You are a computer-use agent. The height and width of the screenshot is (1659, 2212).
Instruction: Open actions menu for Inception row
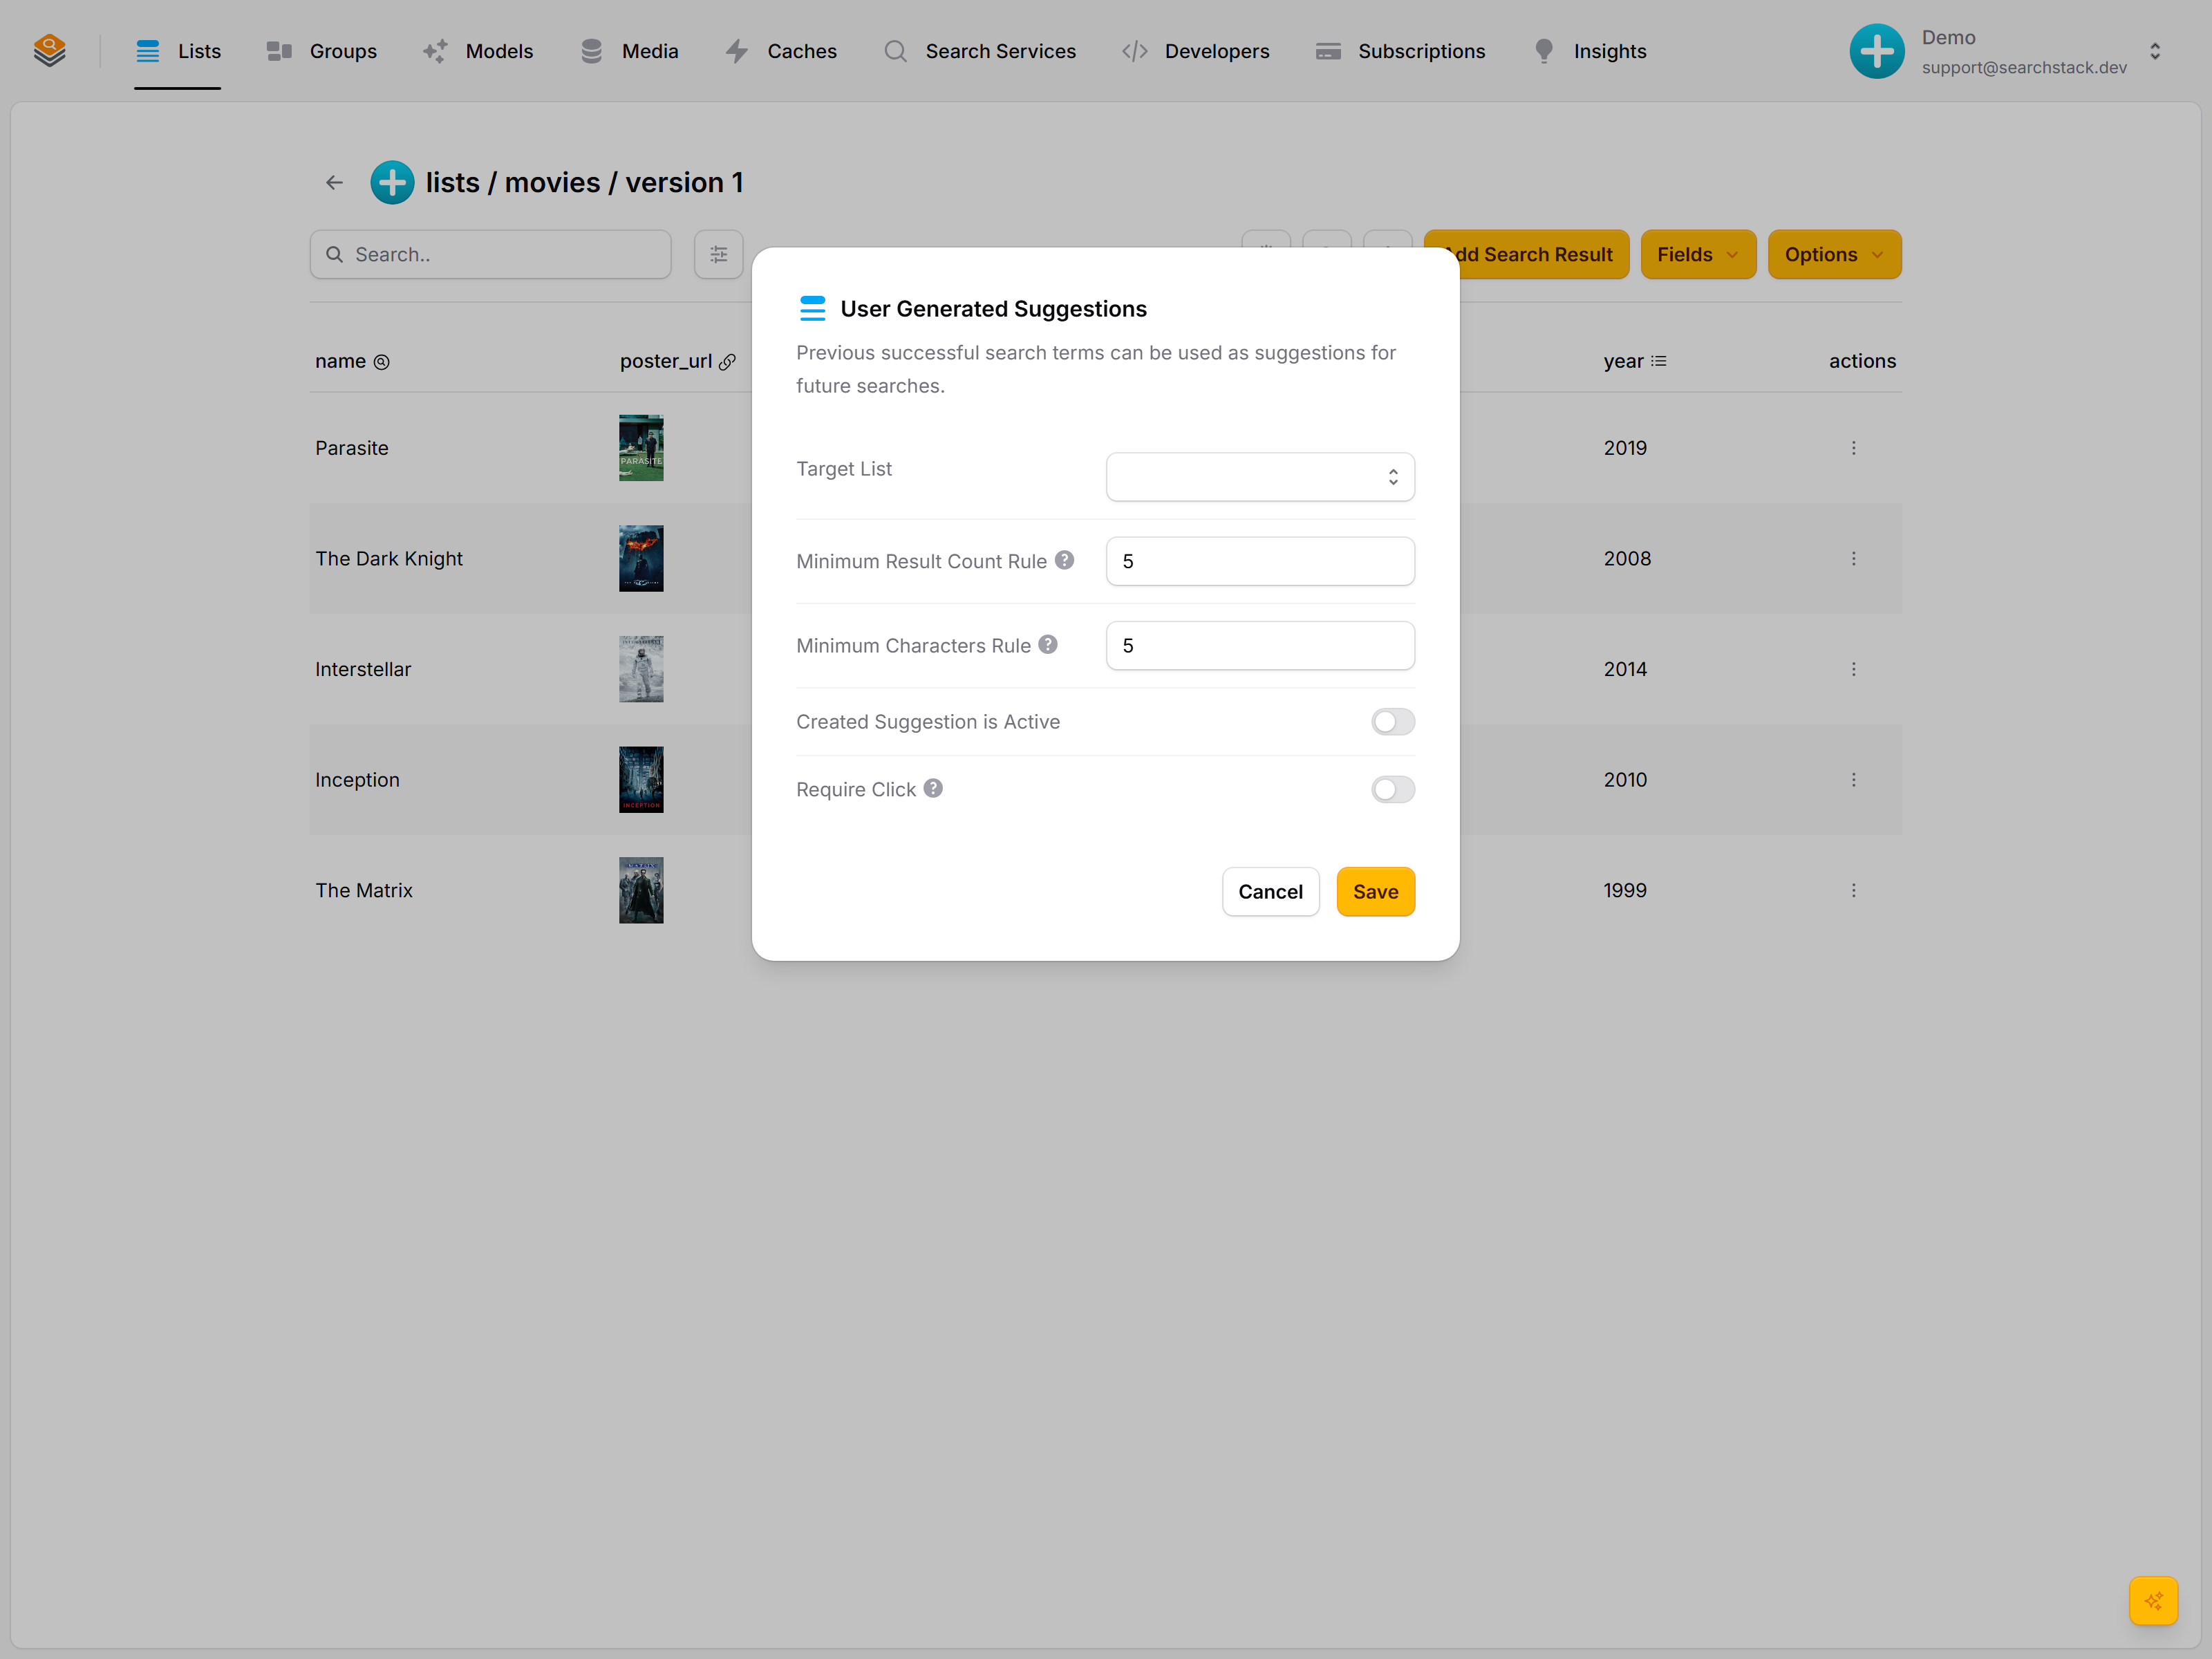pyautogui.click(x=1853, y=779)
